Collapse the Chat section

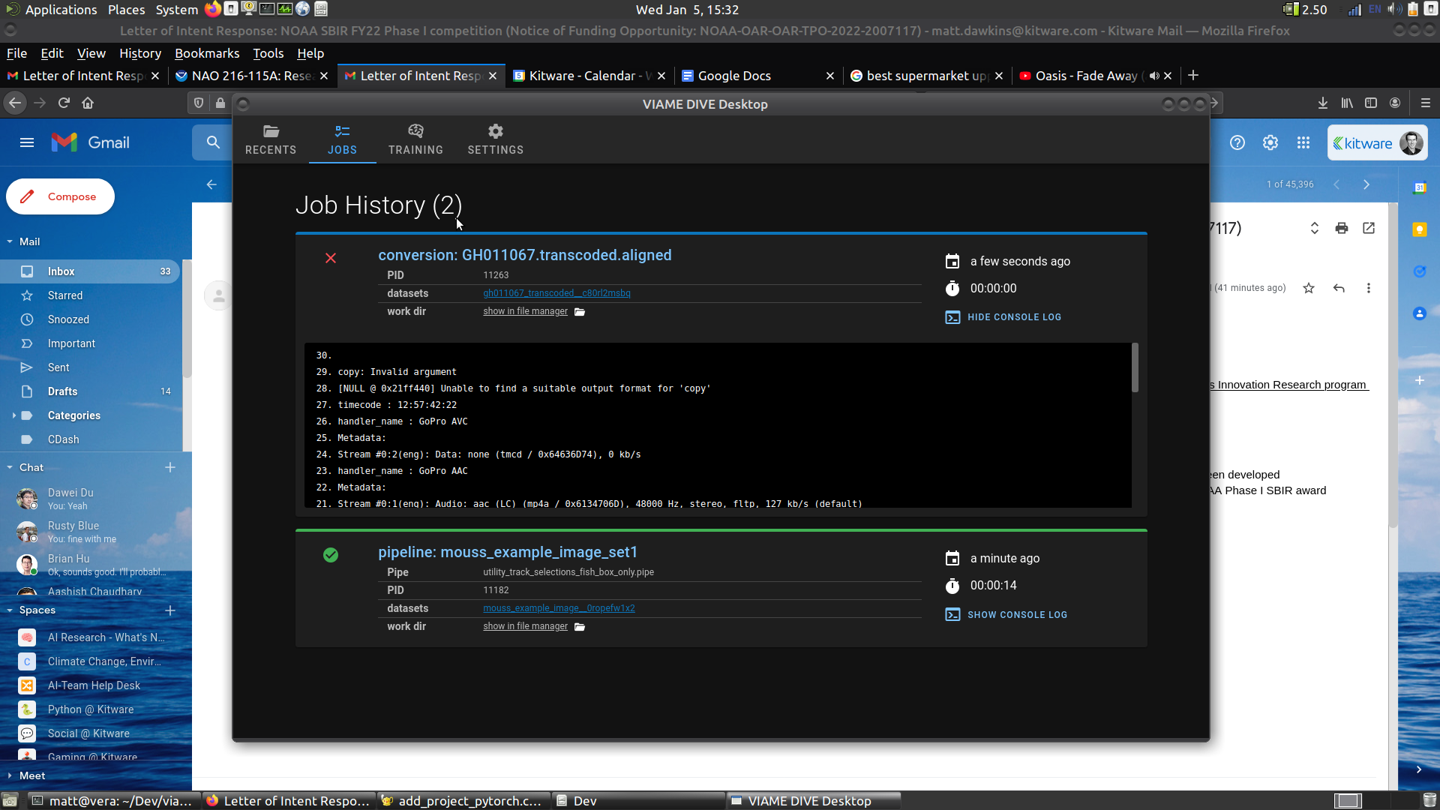pos(10,467)
